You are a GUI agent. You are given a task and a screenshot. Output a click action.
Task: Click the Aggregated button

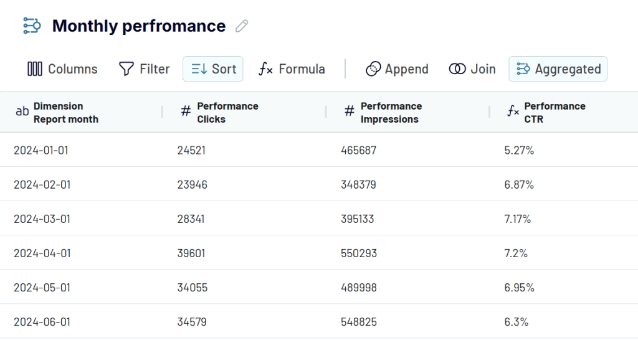(x=558, y=69)
